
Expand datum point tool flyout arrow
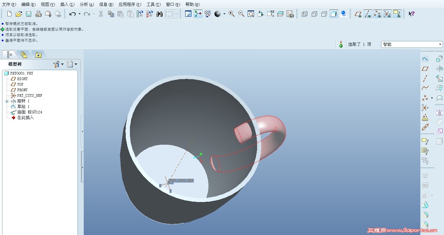point(432,98)
